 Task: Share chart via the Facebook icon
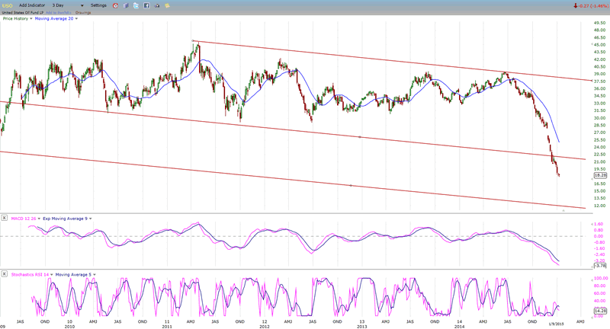coord(146,5)
